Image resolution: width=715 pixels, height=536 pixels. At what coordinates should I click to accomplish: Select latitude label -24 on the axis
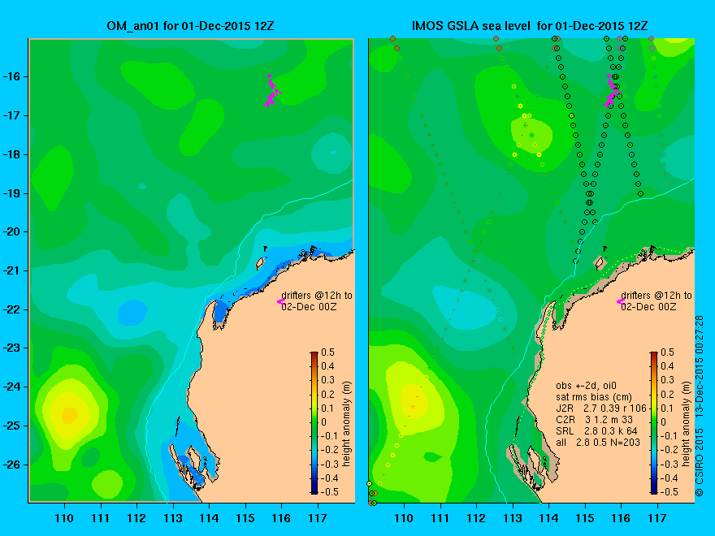click(12, 387)
